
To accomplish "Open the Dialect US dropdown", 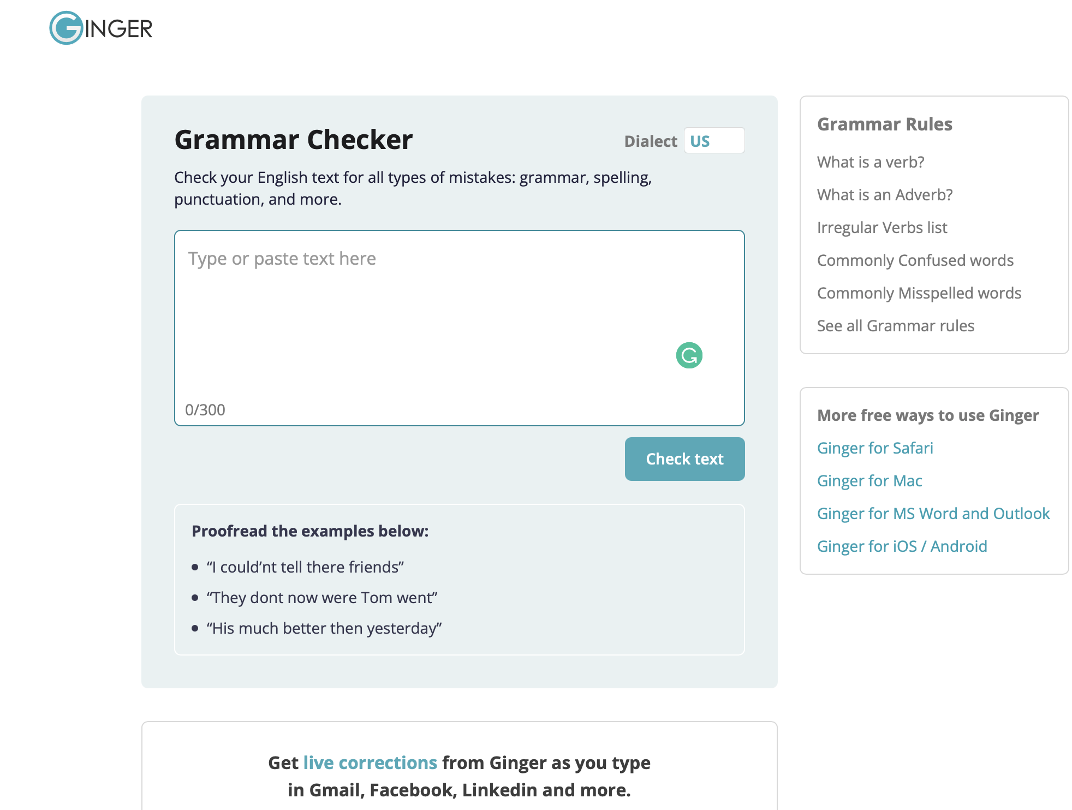I will click(x=714, y=141).
